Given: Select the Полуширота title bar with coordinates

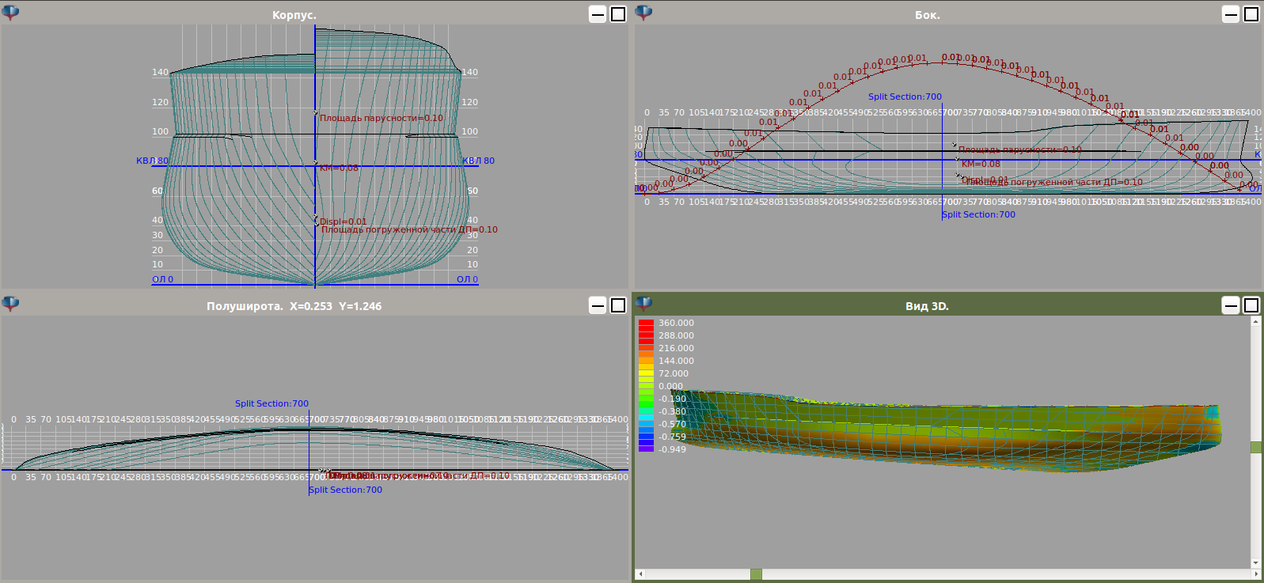Looking at the screenshot, I should pyautogui.click(x=294, y=306).
